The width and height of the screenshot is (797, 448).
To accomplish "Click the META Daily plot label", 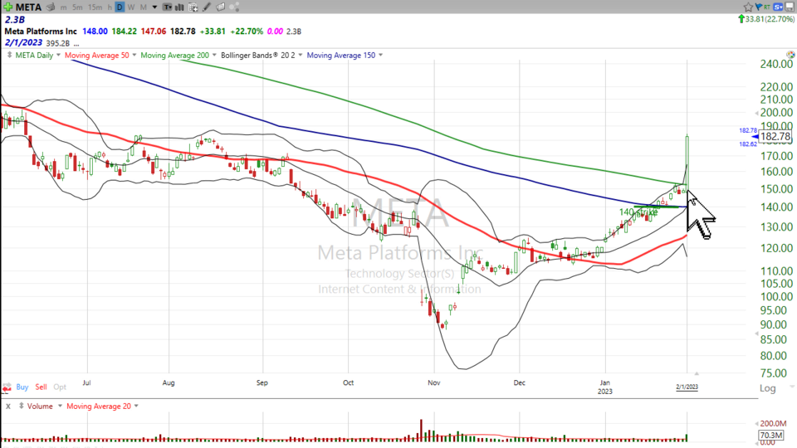I will click(x=34, y=55).
